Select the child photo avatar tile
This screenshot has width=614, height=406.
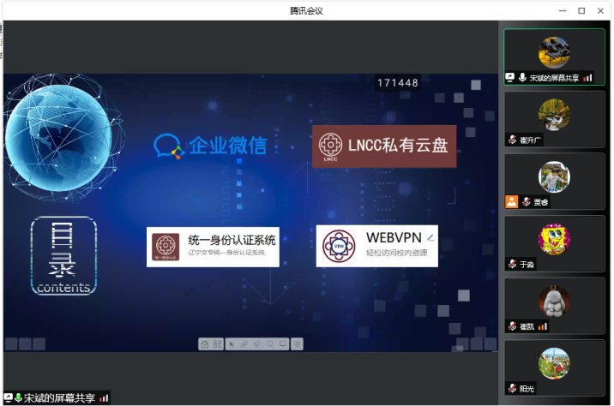(554, 176)
